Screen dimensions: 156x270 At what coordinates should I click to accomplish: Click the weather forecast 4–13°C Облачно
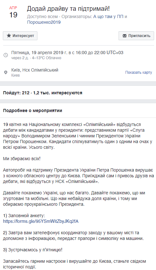(47, 58)
